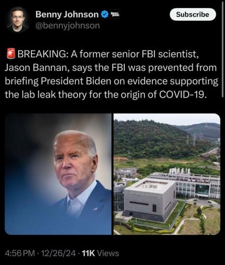Viewport: 225px width, 265px height.
Task: Click the 12/26/24 post date
Action: tap(58, 253)
